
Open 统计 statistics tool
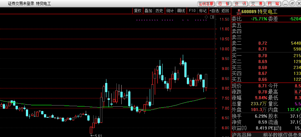[x=170, y=11]
